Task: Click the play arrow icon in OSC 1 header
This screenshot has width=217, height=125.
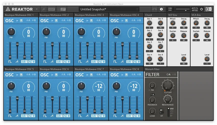Action: pyautogui.click(x=17, y=20)
